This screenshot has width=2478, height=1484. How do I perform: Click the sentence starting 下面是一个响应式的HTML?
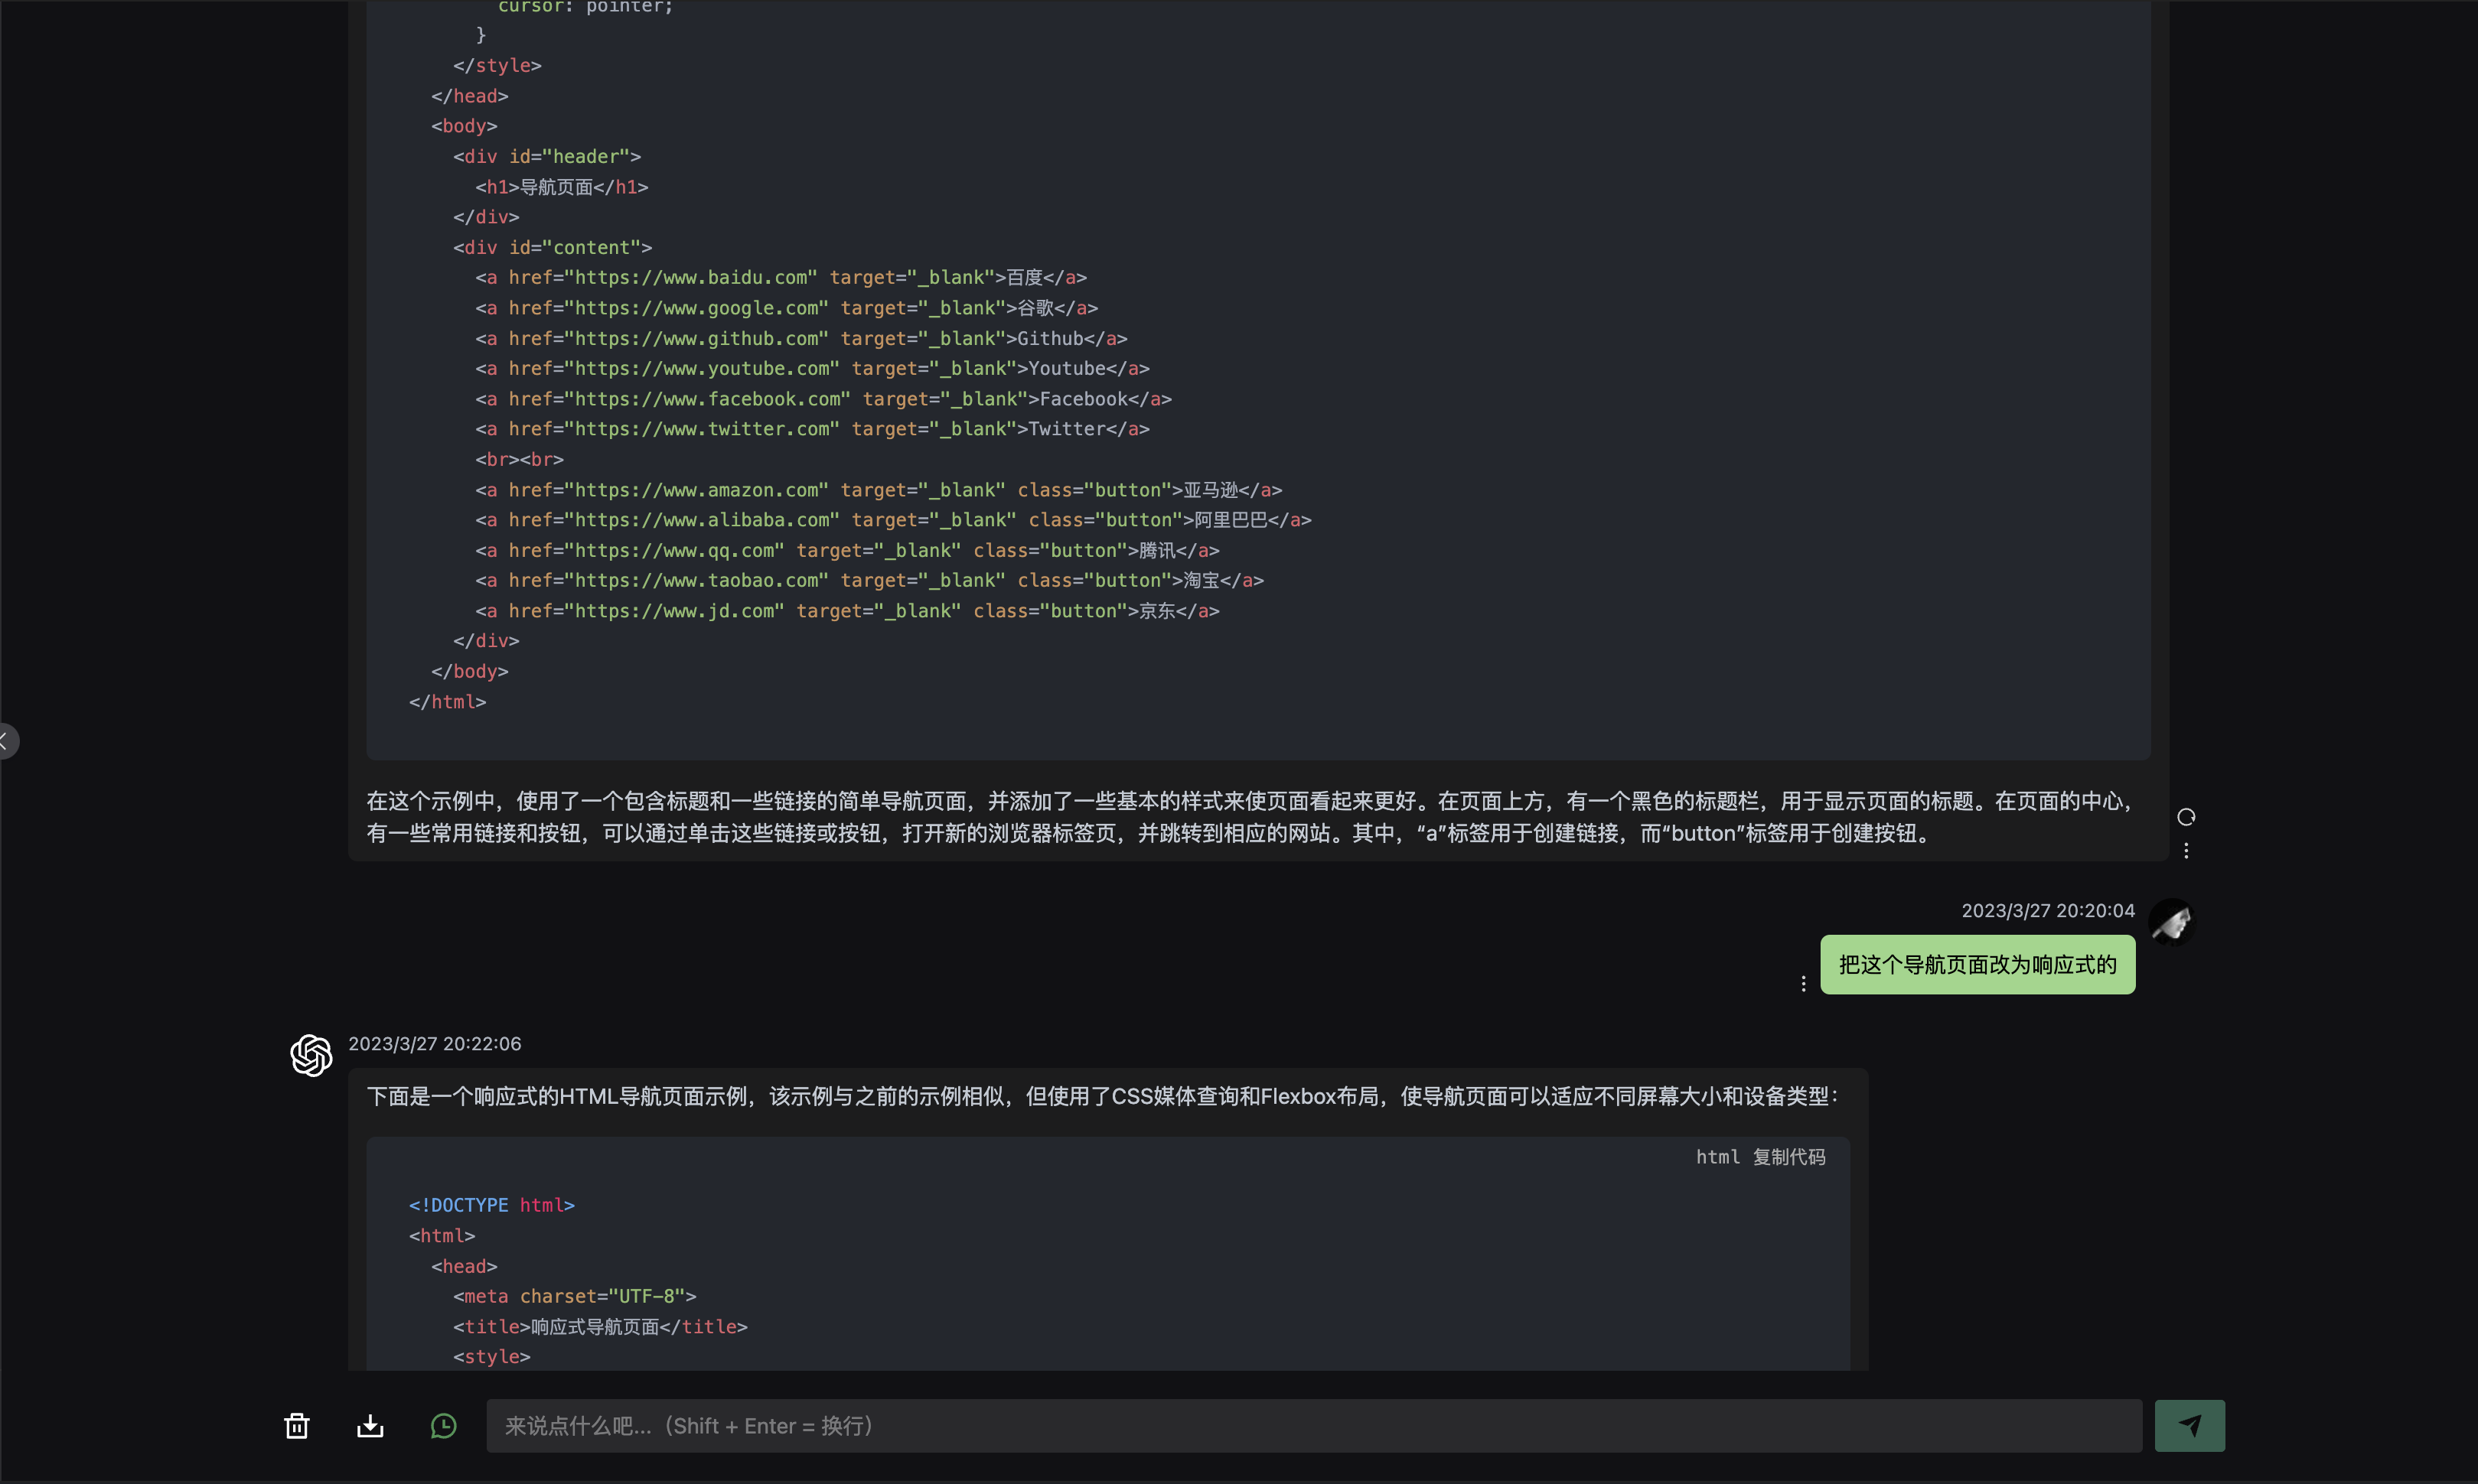click(1103, 1097)
